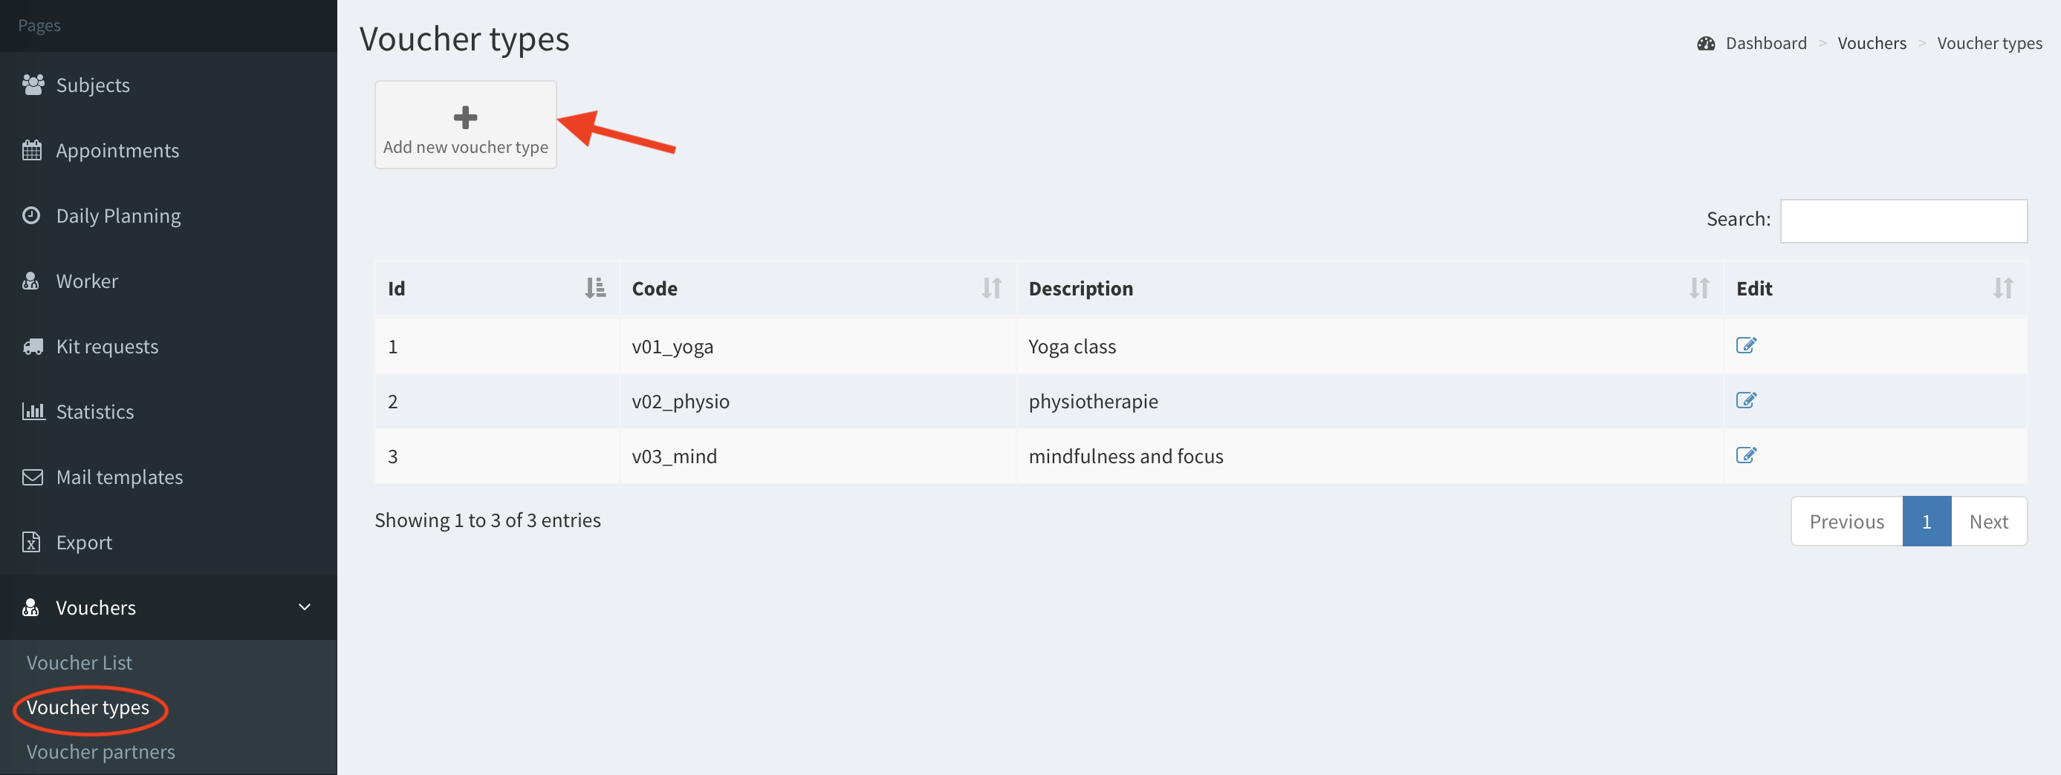2061x775 pixels.
Task: Toggle sort on Description column
Action: 1698,288
